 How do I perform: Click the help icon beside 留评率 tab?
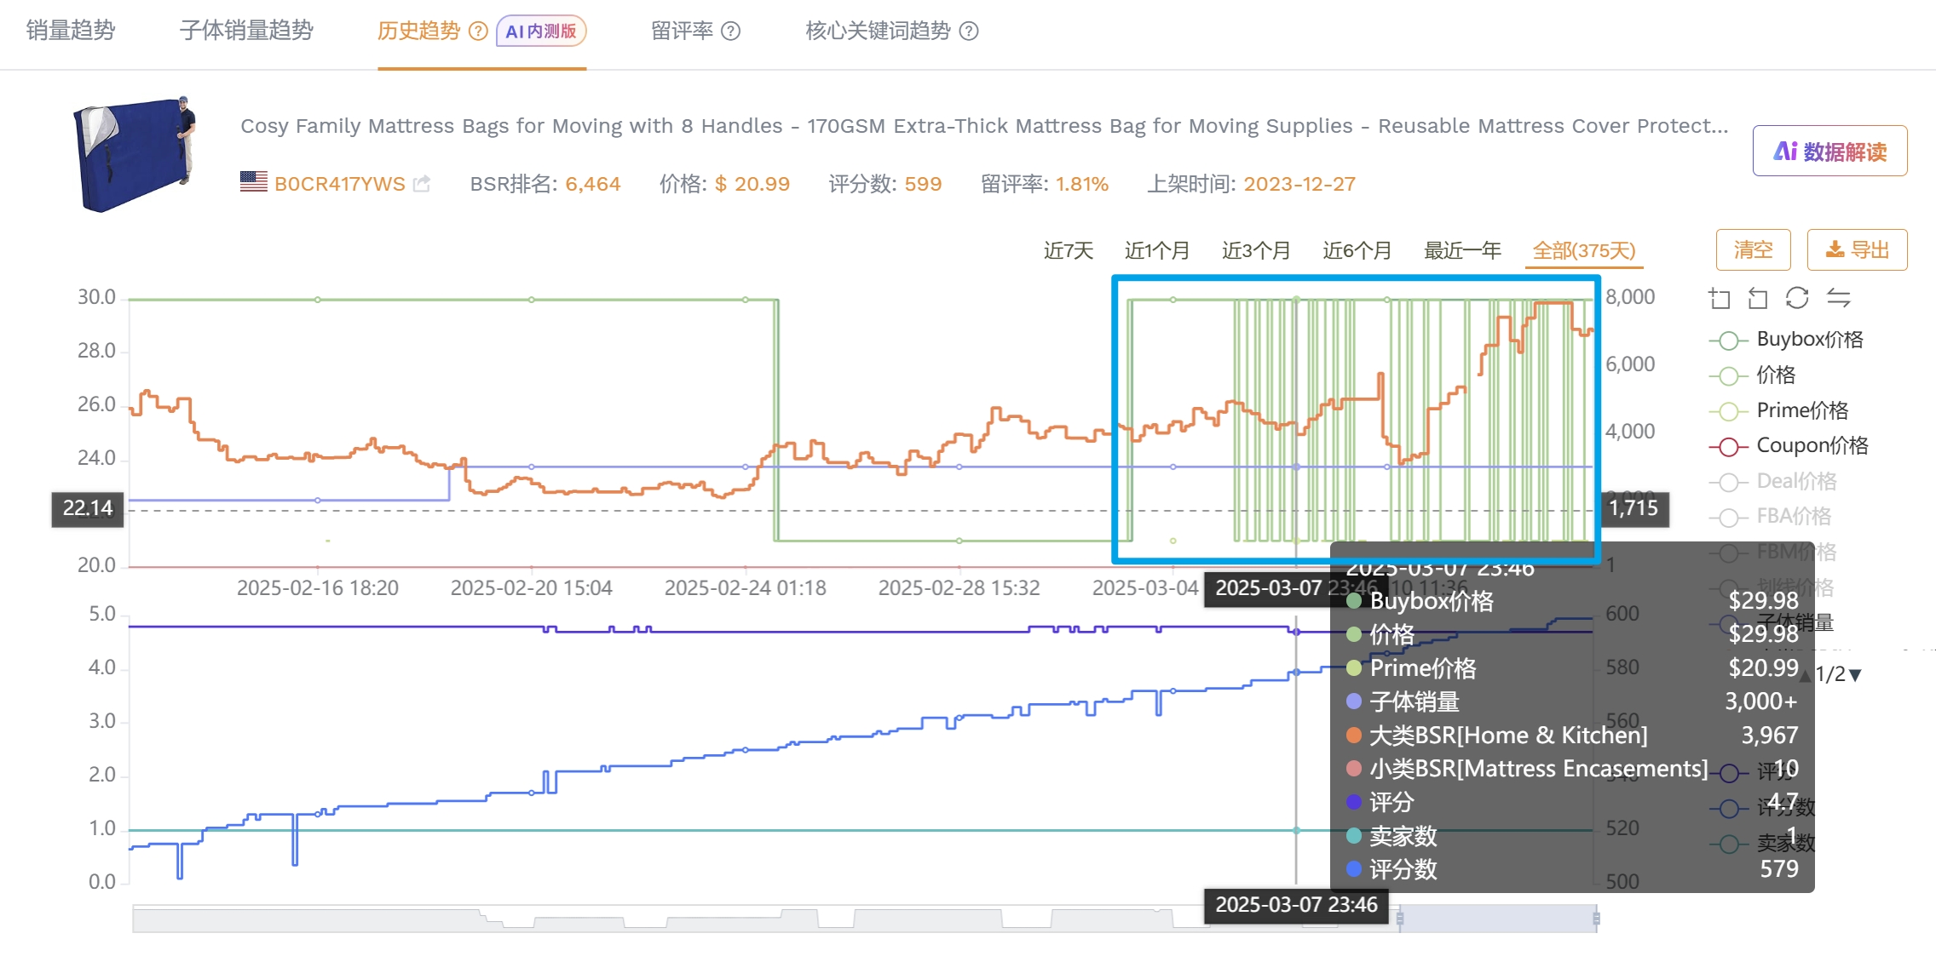731,31
